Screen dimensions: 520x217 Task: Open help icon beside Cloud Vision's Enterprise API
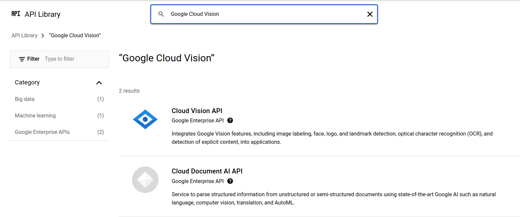click(230, 120)
